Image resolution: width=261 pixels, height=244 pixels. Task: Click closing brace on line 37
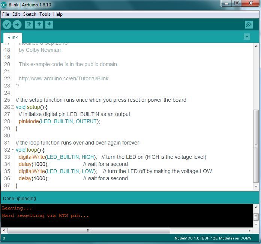tap(16, 186)
